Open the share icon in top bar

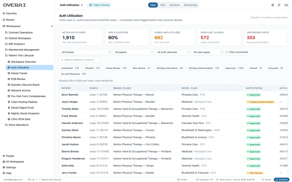(273, 5)
